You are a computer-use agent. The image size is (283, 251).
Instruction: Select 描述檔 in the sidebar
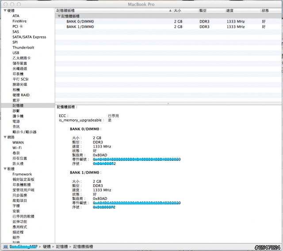[18, 232]
